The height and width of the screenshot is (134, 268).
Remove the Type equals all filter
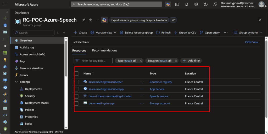point(141,60)
